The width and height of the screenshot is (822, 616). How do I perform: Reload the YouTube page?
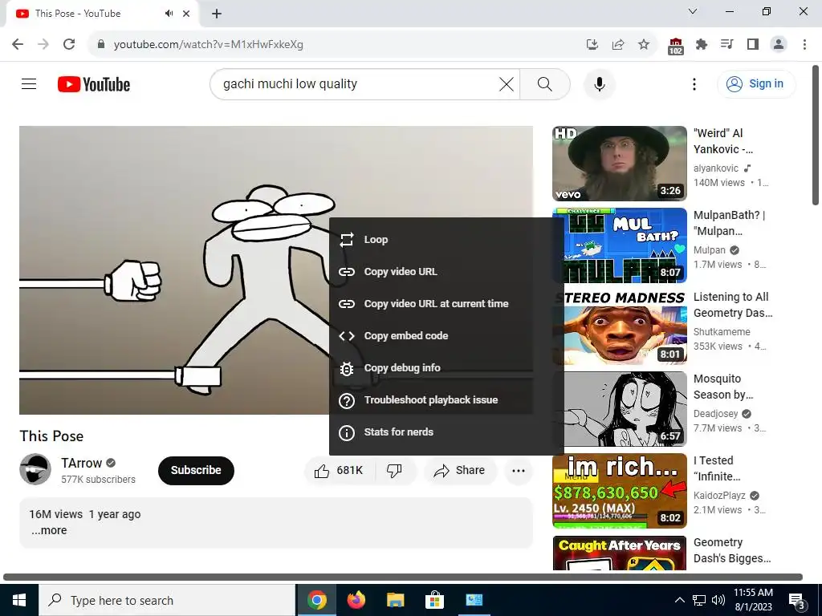click(69, 44)
